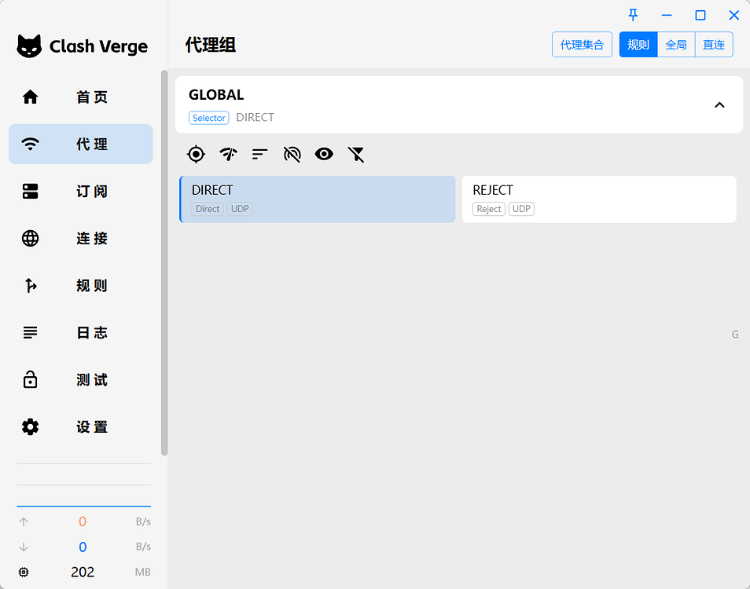Locate the current proxy with target icon
Screen dimensions: 750x589
point(196,154)
